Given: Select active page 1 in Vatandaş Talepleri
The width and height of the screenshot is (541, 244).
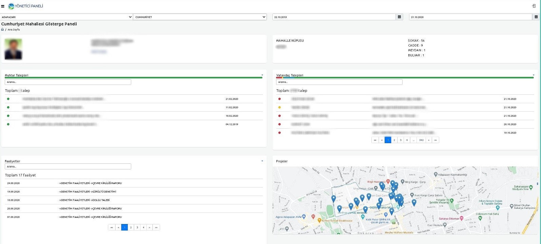Looking at the screenshot, I should (x=388, y=140).
